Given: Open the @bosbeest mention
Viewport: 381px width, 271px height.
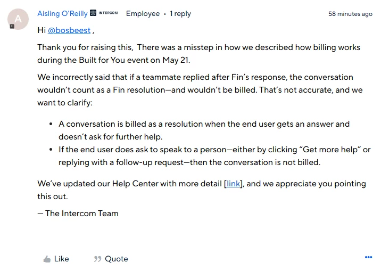Looking at the screenshot, I should click(69, 30).
